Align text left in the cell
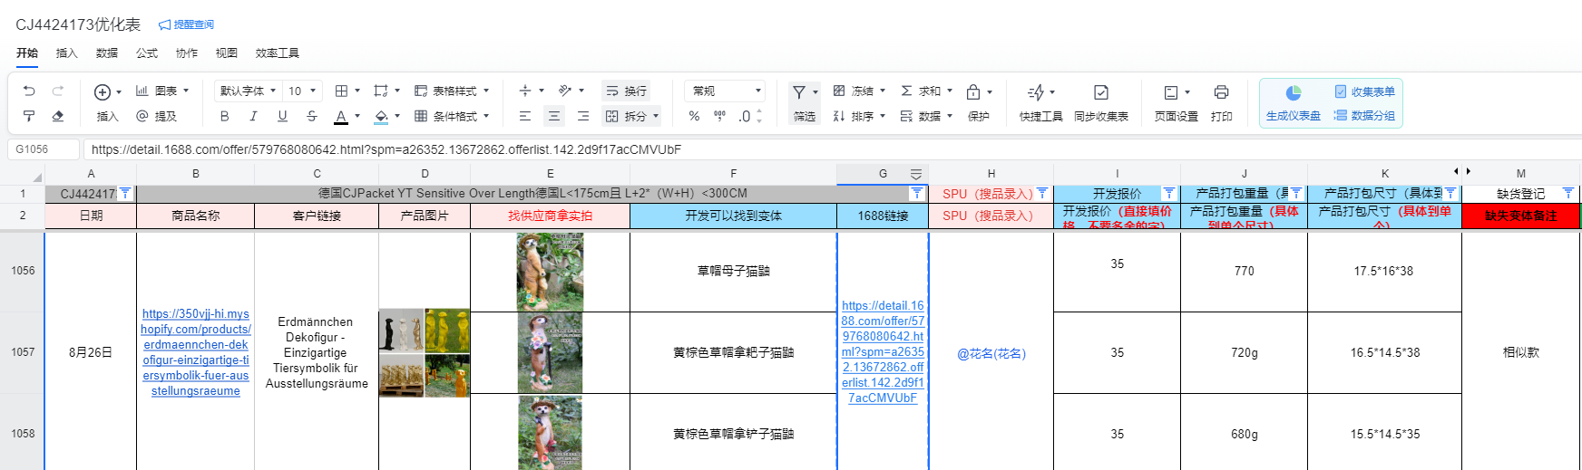This screenshot has height=470, width=1582. [525, 116]
